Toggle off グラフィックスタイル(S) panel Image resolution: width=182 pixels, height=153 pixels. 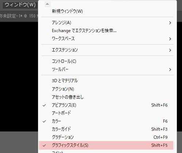tap(106, 145)
